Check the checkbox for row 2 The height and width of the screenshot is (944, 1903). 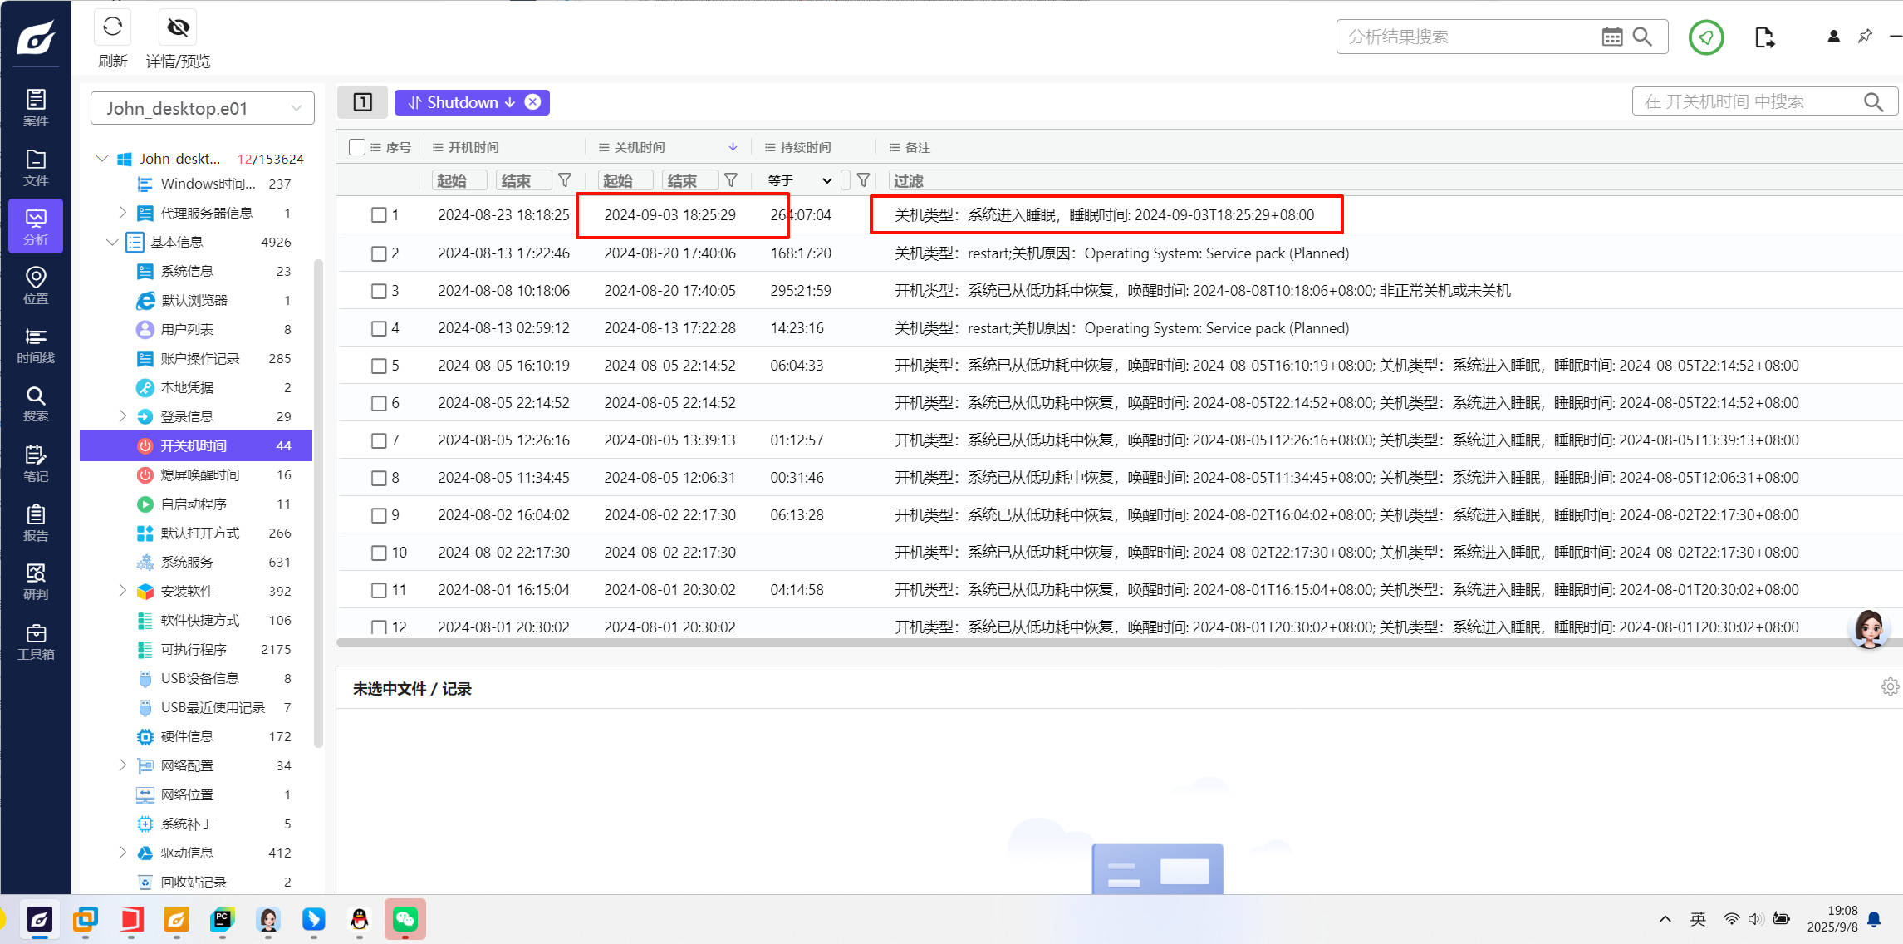(x=379, y=253)
